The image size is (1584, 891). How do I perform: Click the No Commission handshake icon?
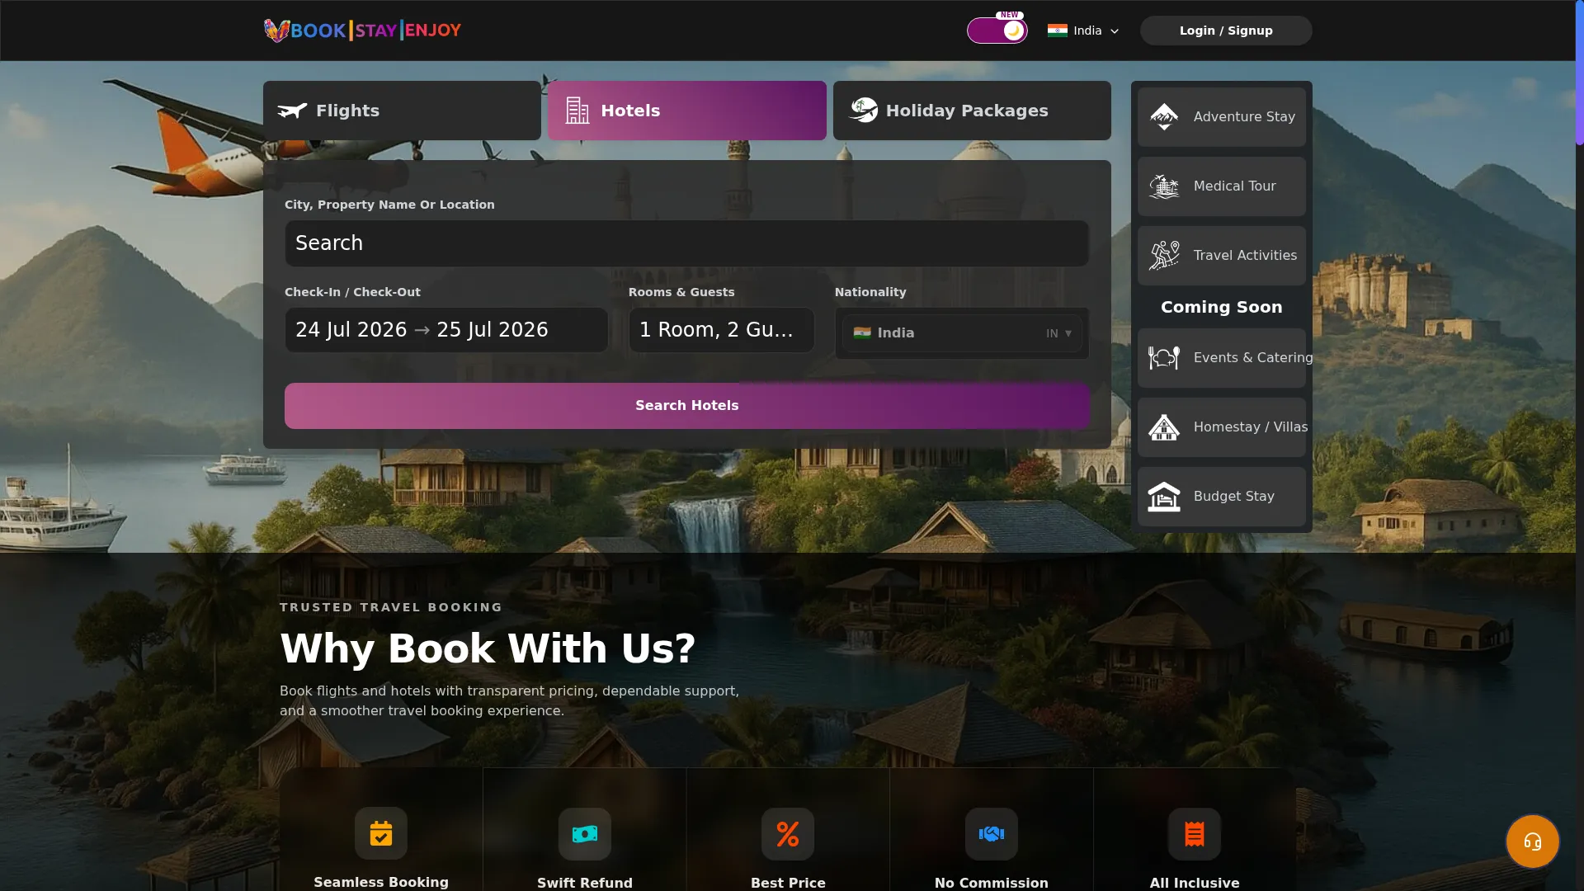(x=992, y=834)
